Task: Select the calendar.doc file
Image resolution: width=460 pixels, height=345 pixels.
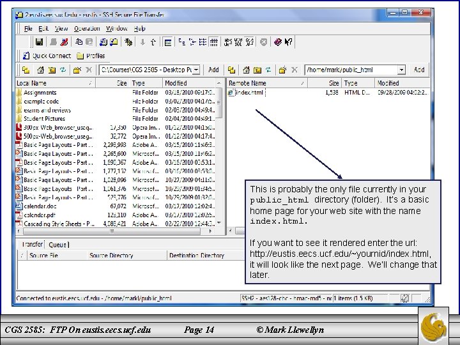Action: click(40, 206)
